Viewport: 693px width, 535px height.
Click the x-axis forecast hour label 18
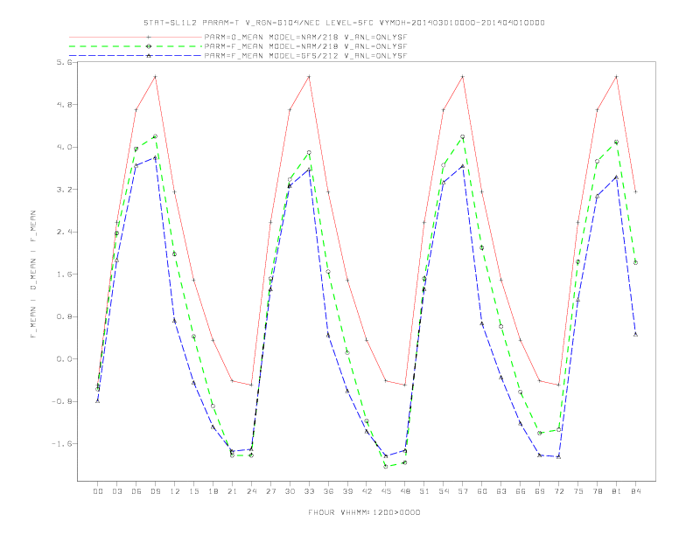click(213, 491)
